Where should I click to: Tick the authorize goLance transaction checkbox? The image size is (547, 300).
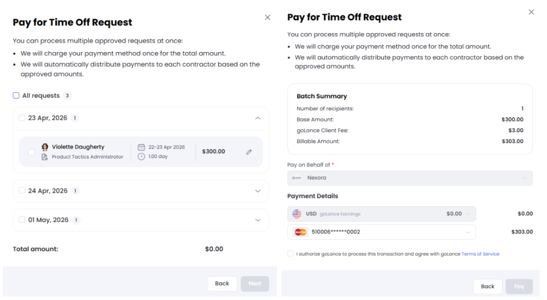pyautogui.click(x=291, y=254)
